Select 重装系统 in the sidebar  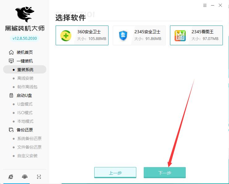tap(25, 70)
